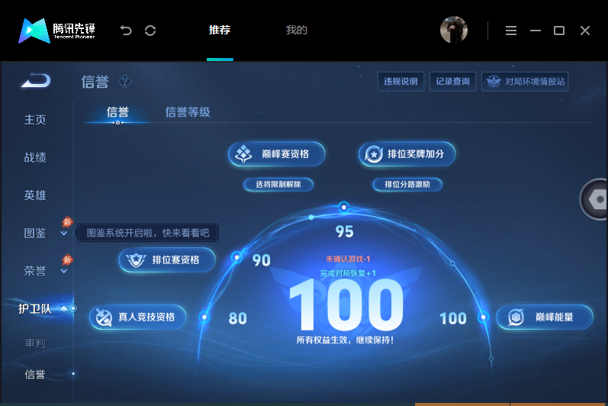The height and width of the screenshot is (406, 608).
Task: Open 荣誉 in sidebar
Action: pyautogui.click(x=35, y=271)
